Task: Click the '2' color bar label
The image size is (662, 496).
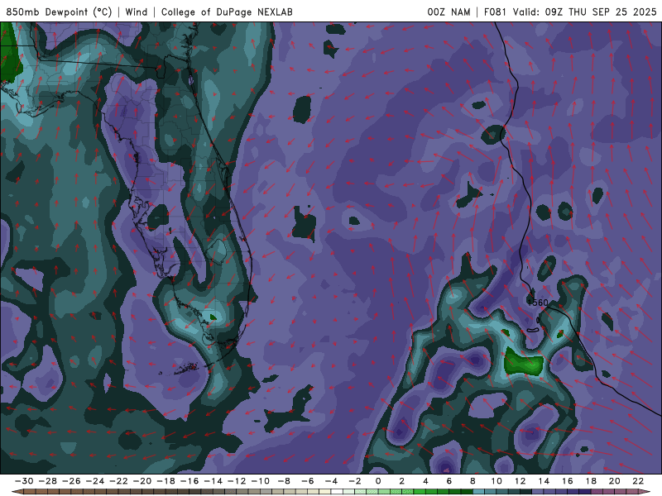Action: pyautogui.click(x=401, y=481)
